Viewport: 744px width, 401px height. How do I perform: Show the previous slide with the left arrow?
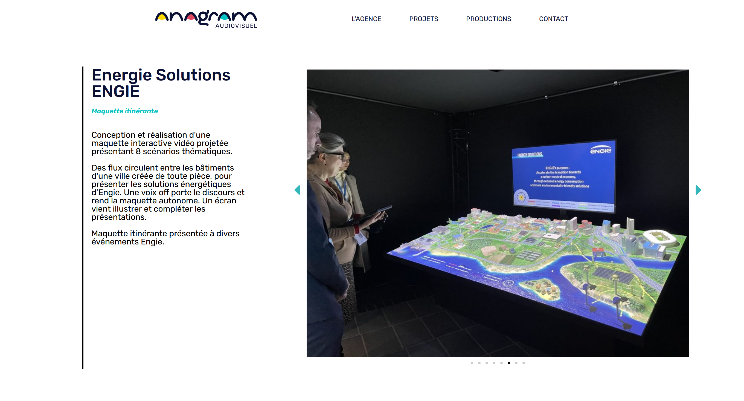[297, 190]
